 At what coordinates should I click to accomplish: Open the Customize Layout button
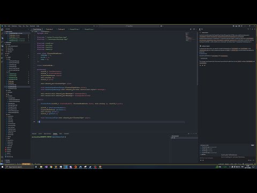click(241, 26)
